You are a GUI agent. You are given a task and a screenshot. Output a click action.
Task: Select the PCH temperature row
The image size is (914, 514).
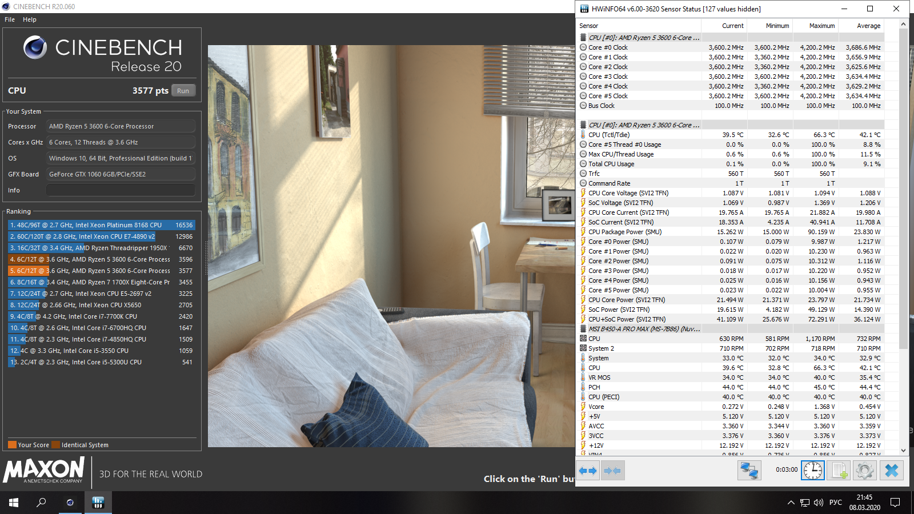pos(731,387)
